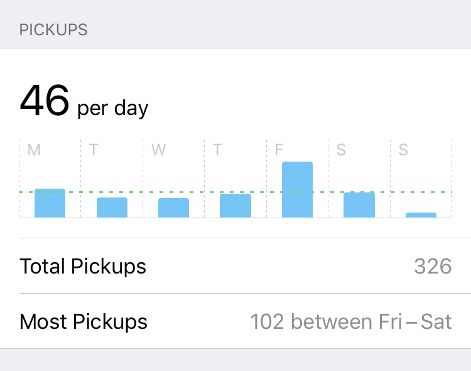Tap the M day label
The width and height of the screenshot is (471, 371).
pos(34,150)
